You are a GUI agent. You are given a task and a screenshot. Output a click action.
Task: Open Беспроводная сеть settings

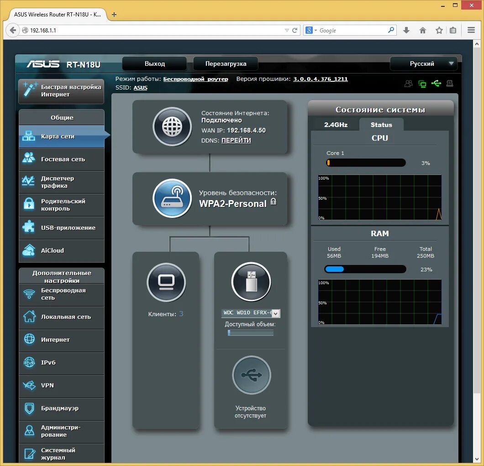pyautogui.click(x=62, y=294)
